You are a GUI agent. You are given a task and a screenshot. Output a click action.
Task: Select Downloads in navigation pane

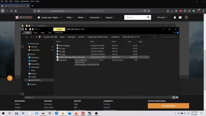(x=35, y=67)
